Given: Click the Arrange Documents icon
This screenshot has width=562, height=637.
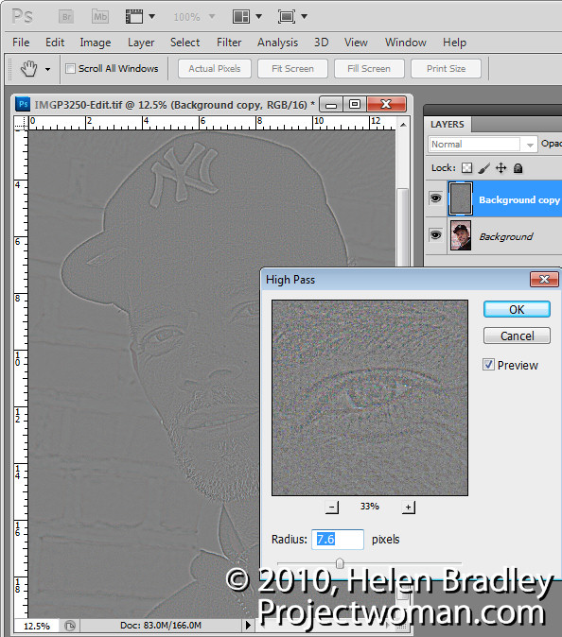Looking at the screenshot, I should point(241,17).
